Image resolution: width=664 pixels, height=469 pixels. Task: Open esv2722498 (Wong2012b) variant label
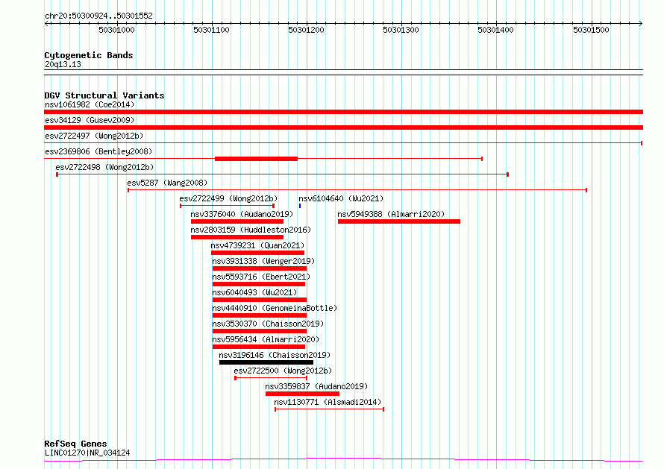click(104, 167)
